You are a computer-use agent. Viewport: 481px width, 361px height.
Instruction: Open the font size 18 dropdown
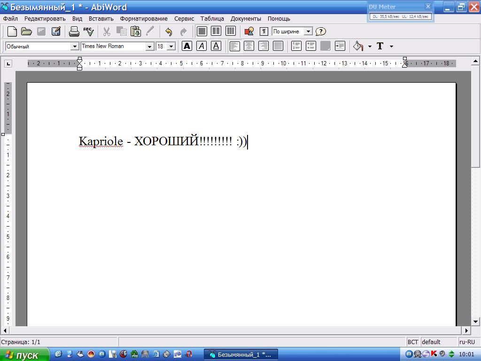[171, 47]
